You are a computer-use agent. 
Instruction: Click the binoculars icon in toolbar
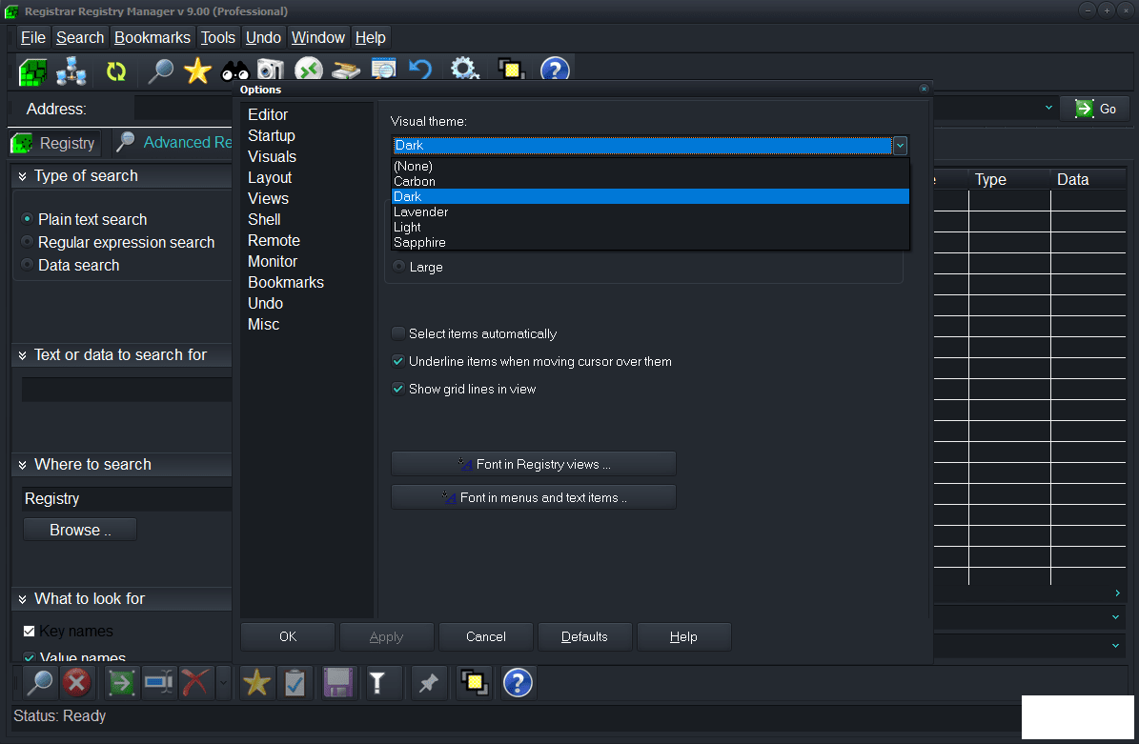click(x=234, y=71)
